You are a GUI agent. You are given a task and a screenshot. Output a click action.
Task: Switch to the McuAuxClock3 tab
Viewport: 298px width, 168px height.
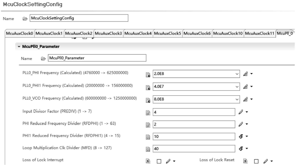point(108,34)
